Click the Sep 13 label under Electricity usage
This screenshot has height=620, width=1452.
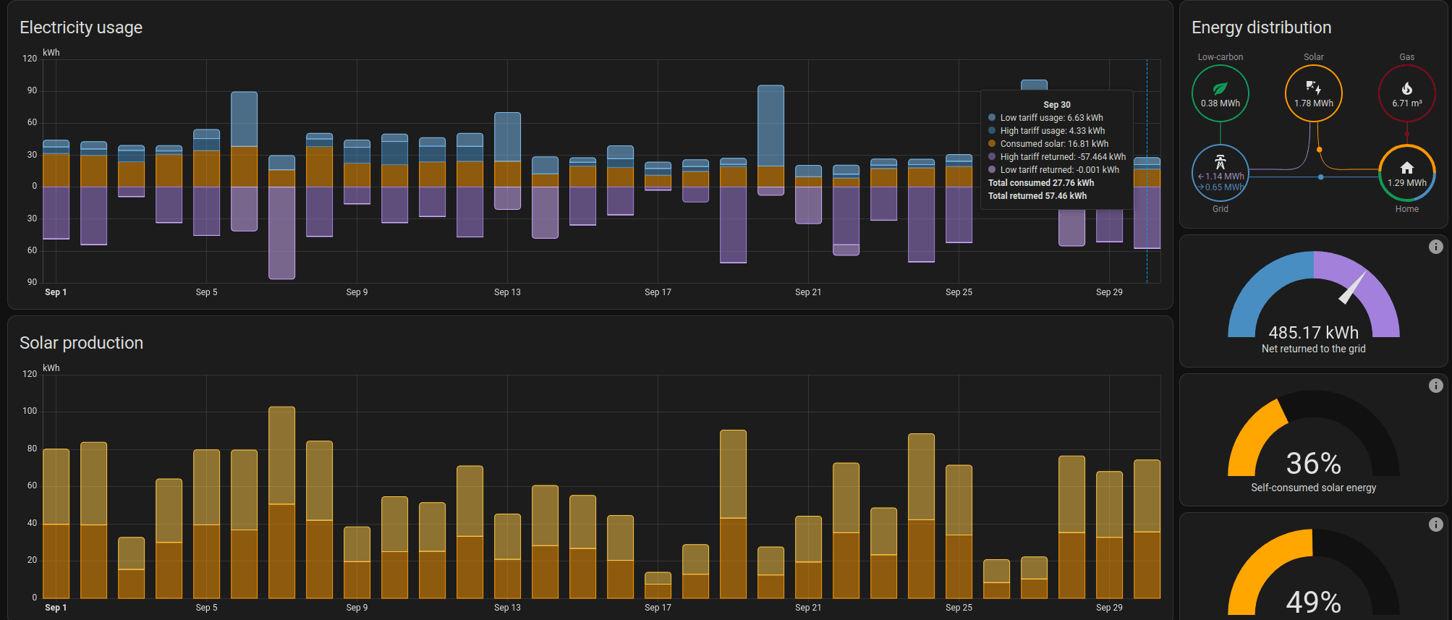point(507,292)
